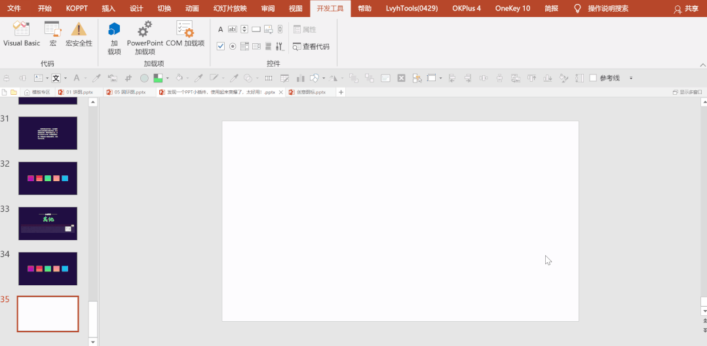The height and width of the screenshot is (346, 707).
Task: Open the Visual Basic editor
Action: [x=22, y=35]
